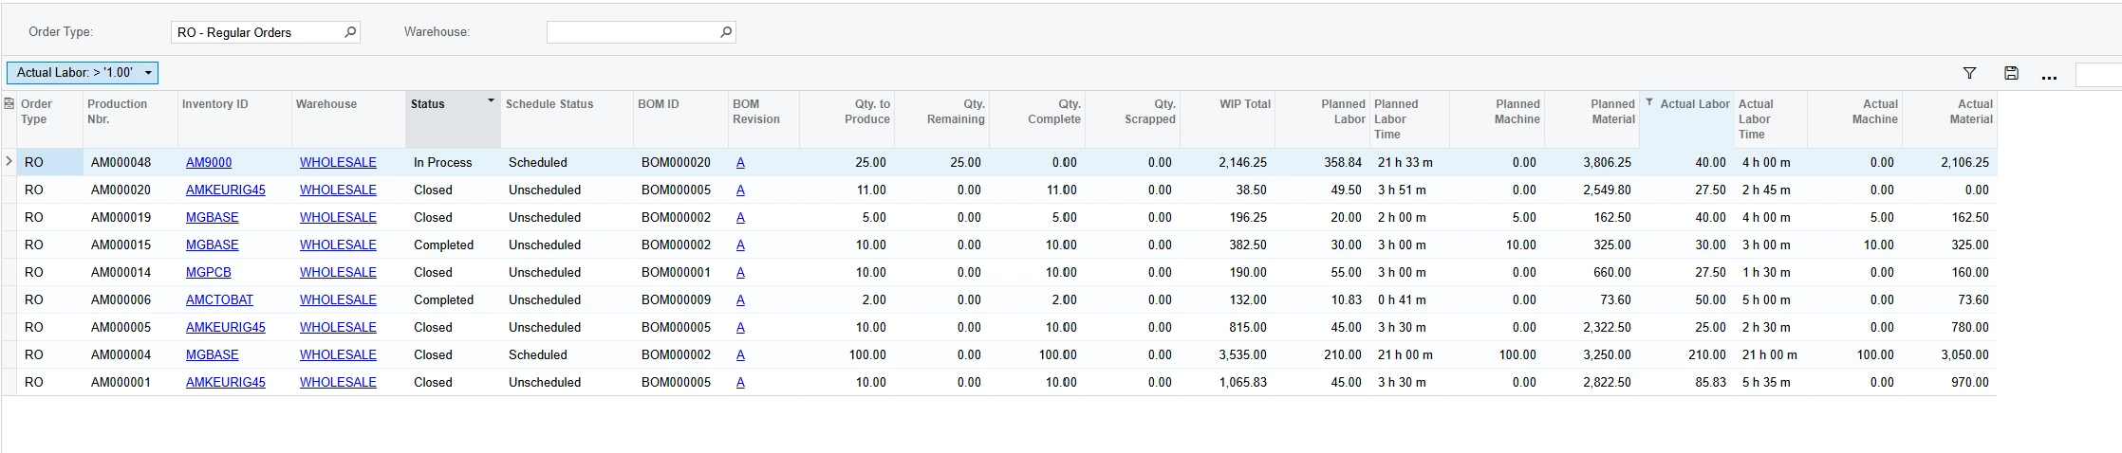Screen dimensions: 2122x453
Task: Click the grid filter funnel icon
Action: click(1969, 73)
